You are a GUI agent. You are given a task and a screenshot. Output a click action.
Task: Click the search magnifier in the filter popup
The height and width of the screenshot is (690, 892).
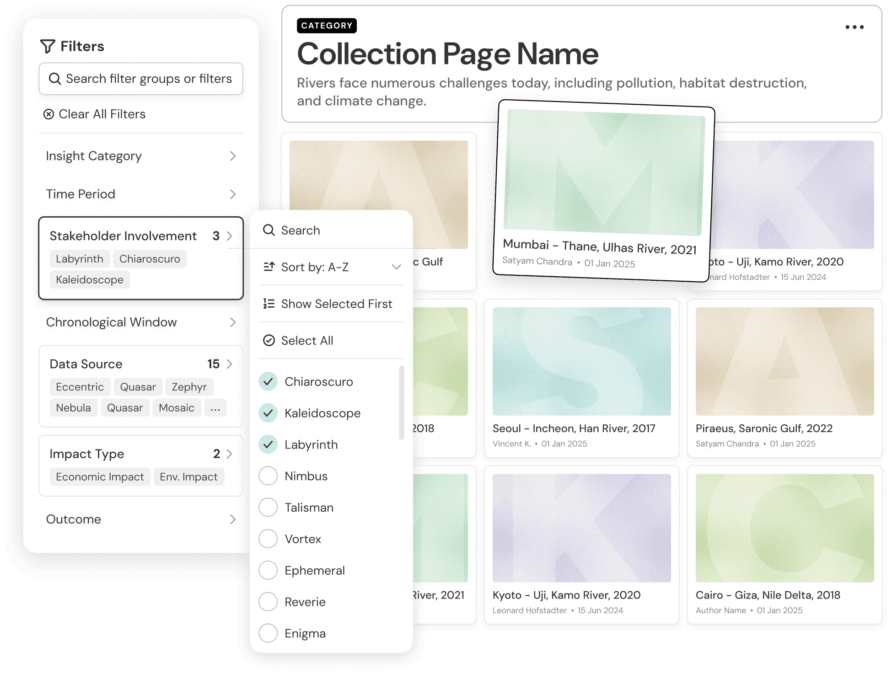point(269,230)
